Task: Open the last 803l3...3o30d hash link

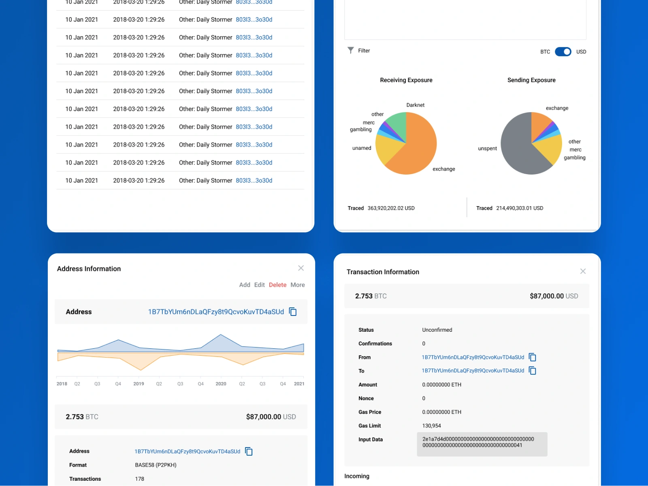Action: [254, 180]
